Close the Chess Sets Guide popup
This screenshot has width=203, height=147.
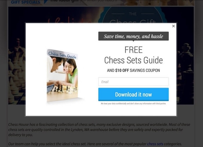(173, 26)
